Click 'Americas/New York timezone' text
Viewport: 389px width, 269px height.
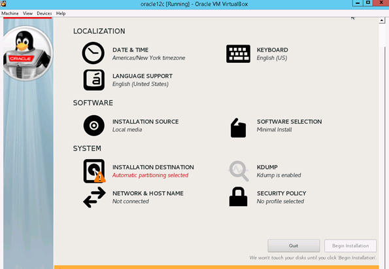(x=148, y=58)
